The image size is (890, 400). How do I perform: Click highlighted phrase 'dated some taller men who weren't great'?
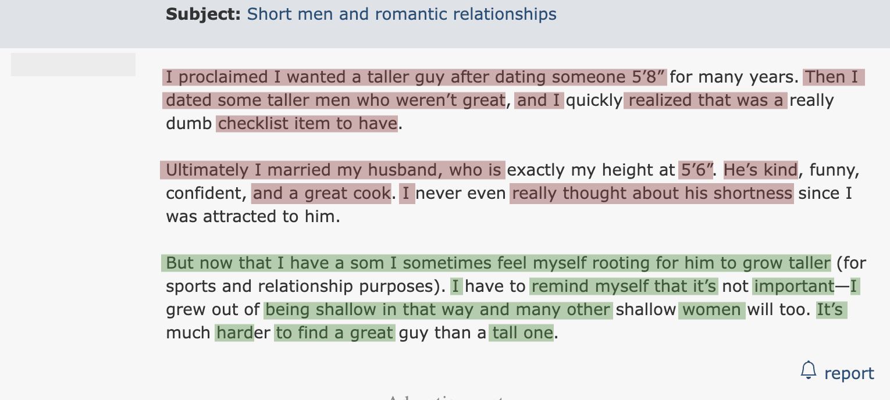[334, 100]
